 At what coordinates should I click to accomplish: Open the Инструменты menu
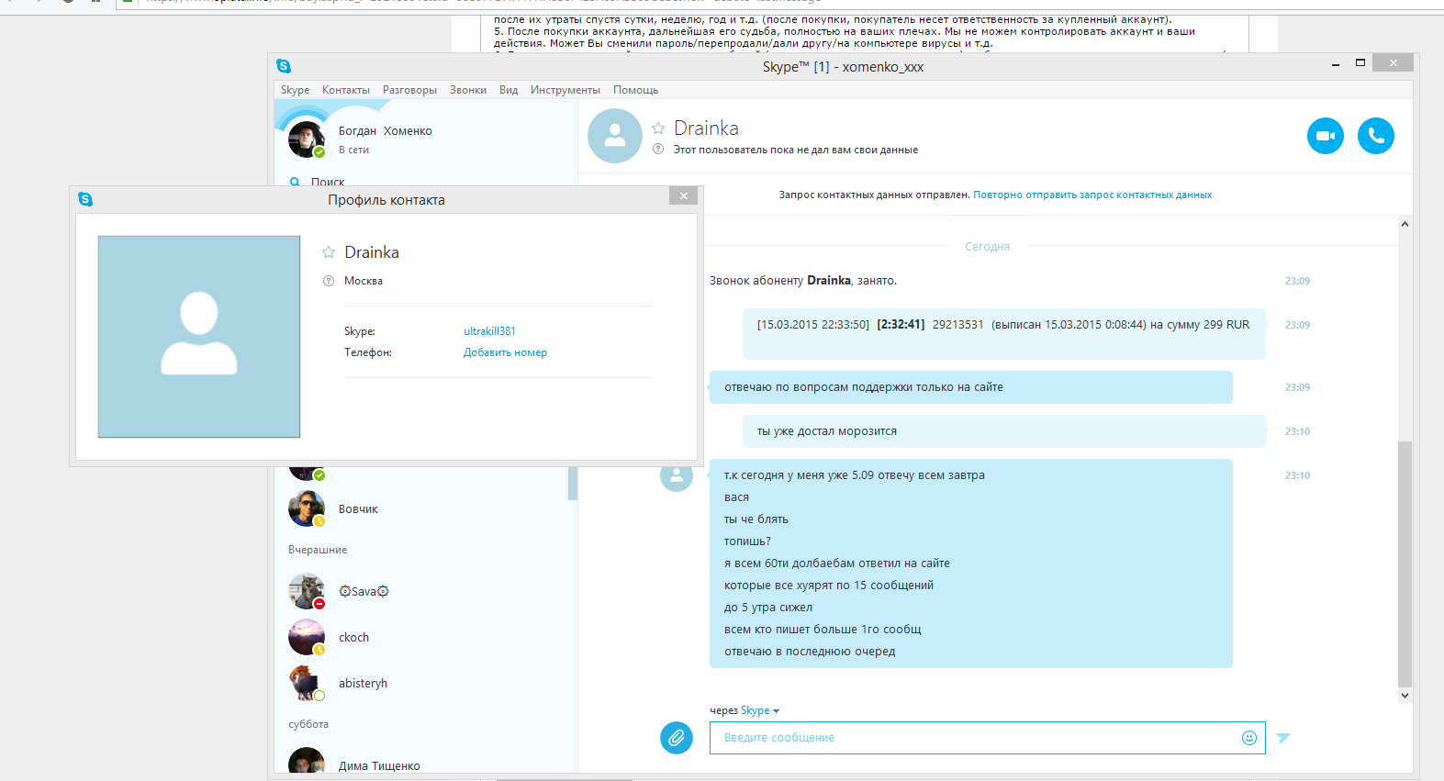(565, 90)
